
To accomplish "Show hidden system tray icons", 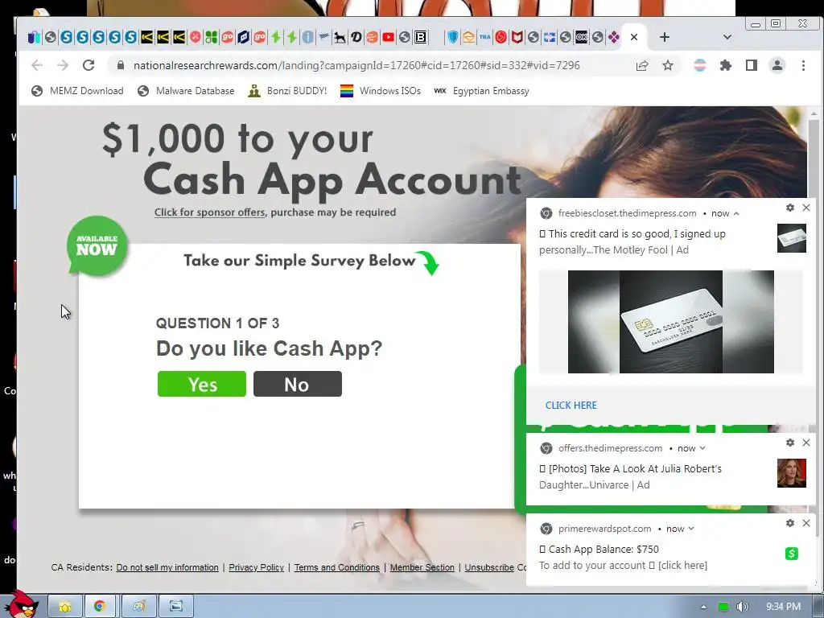I will coord(703,607).
